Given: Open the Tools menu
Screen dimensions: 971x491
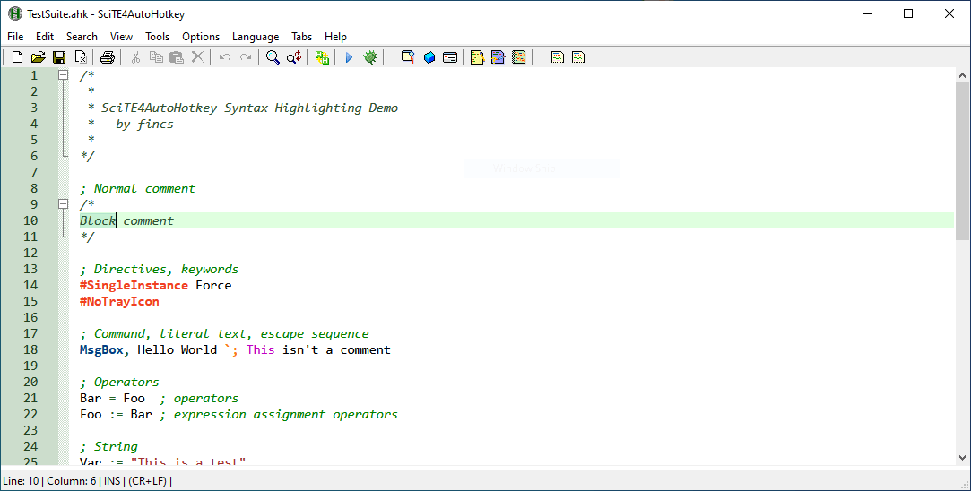Looking at the screenshot, I should tap(157, 37).
